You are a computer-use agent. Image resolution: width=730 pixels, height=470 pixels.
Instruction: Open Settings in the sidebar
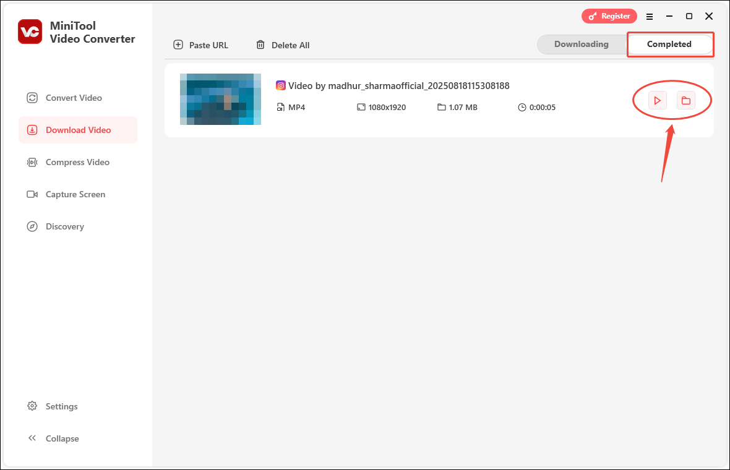(x=52, y=406)
